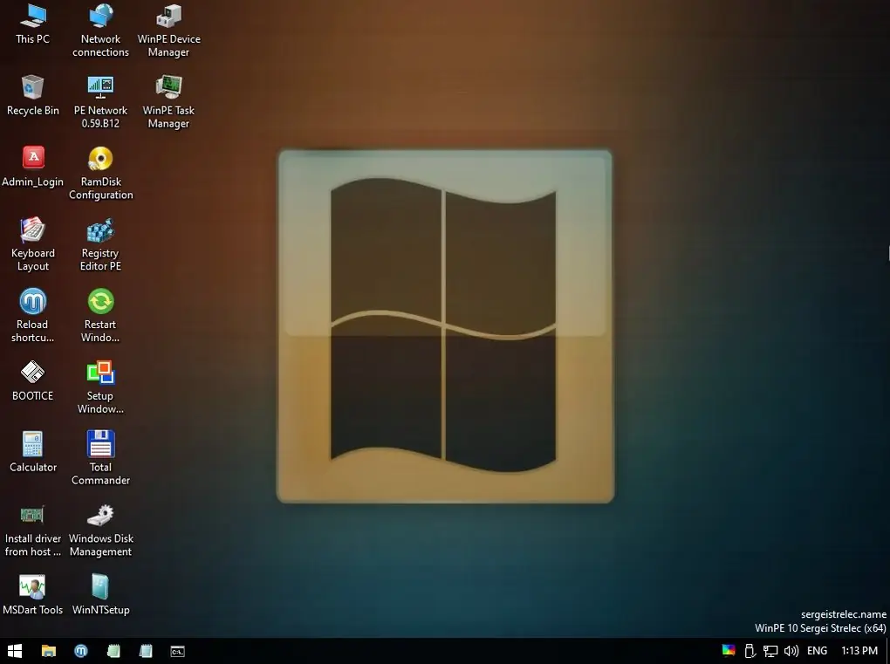The image size is (890, 664).
Task: Launch the BOOTICE utility
Action: (33, 380)
